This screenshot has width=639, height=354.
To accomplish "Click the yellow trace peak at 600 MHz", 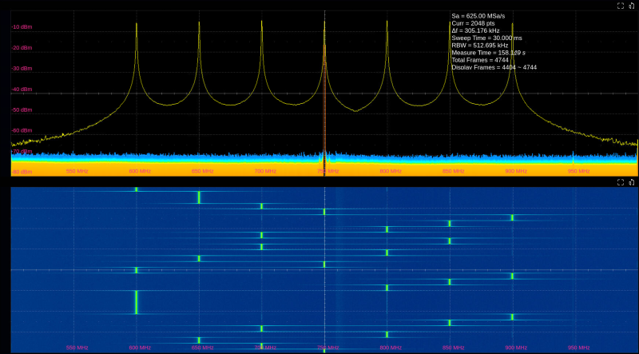I will pyautogui.click(x=137, y=24).
